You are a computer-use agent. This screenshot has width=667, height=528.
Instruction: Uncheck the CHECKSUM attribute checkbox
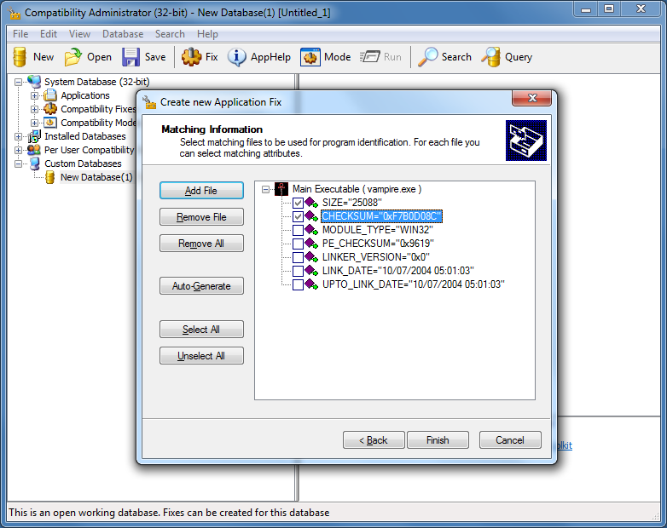click(x=298, y=216)
